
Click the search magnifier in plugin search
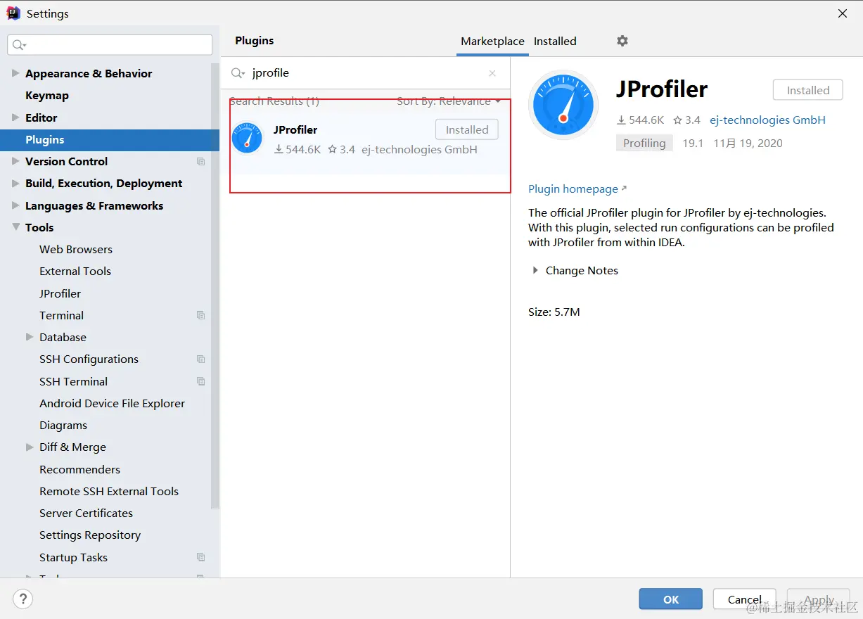point(238,73)
